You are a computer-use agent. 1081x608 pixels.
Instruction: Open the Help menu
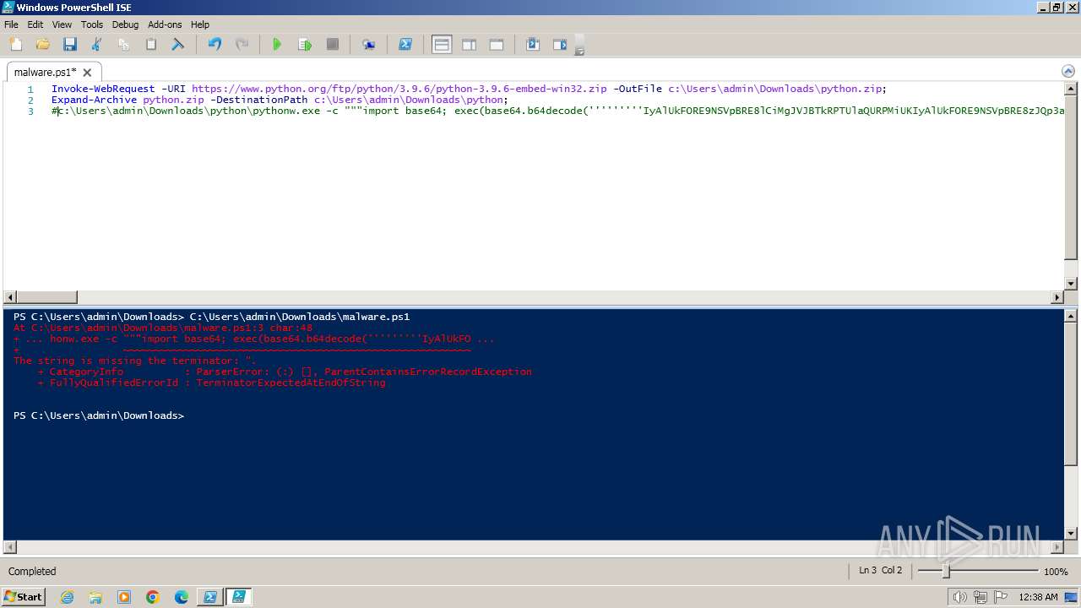click(200, 24)
